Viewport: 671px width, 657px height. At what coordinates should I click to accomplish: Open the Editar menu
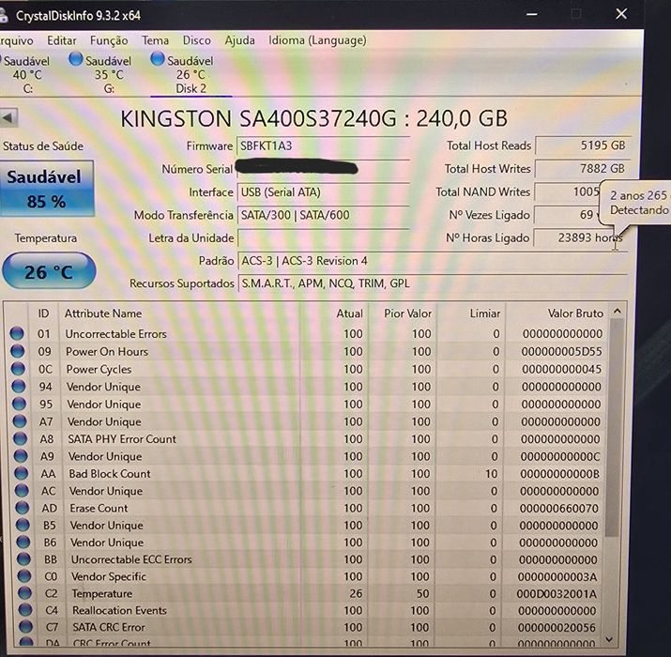tap(62, 40)
